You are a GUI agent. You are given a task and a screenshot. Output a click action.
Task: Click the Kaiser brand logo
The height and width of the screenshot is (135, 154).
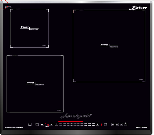[138, 8]
